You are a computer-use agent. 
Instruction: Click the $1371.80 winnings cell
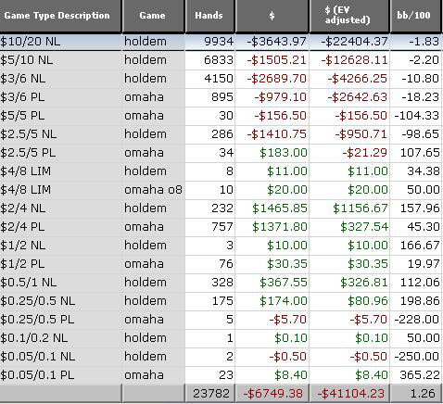[272, 227]
